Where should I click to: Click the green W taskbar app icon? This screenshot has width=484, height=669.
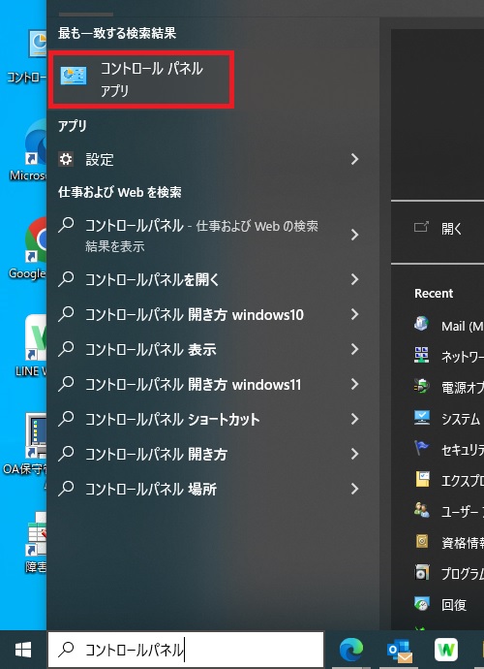click(x=445, y=650)
